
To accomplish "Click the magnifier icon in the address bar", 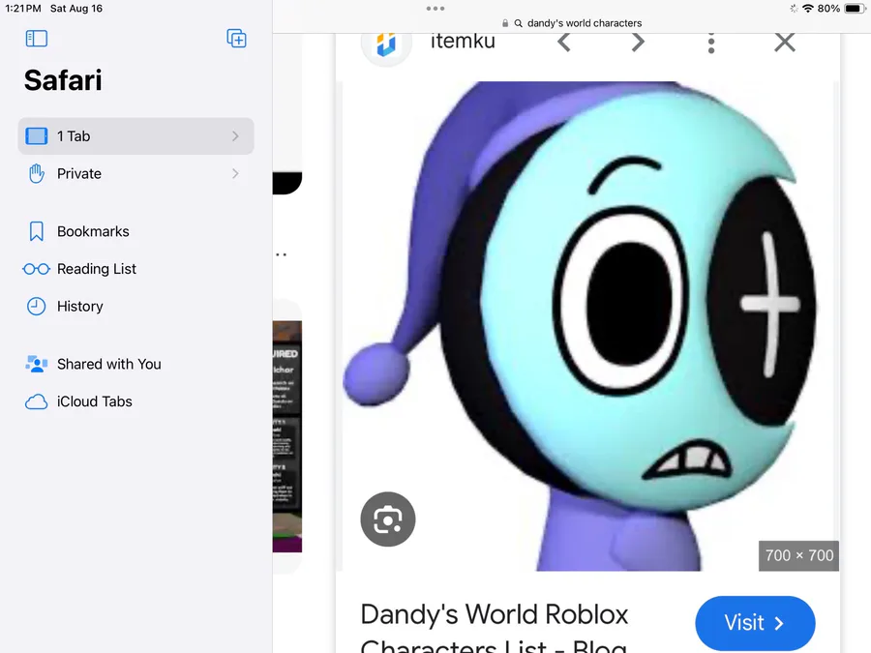I will point(519,23).
